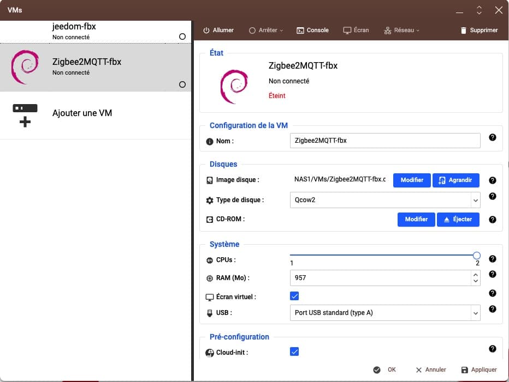Click the Image disque path text
509x382 pixels.
(340, 179)
